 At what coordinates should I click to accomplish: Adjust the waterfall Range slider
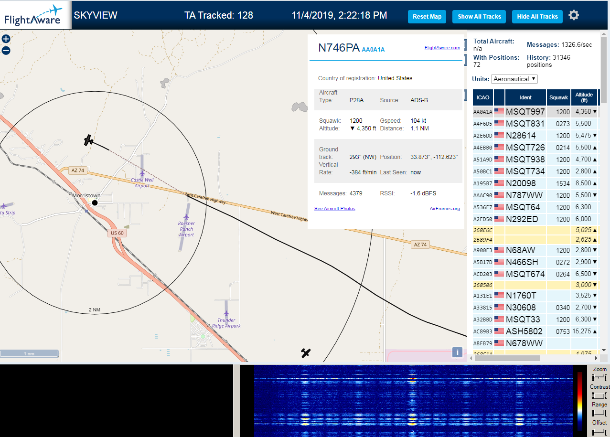pos(599,413)
